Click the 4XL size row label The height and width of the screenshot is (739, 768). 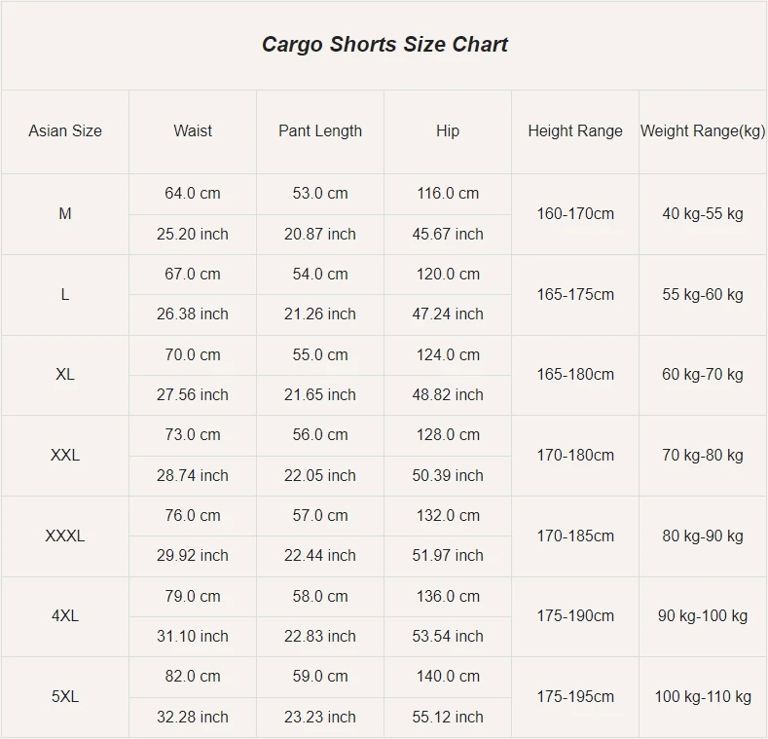(65, 615)
